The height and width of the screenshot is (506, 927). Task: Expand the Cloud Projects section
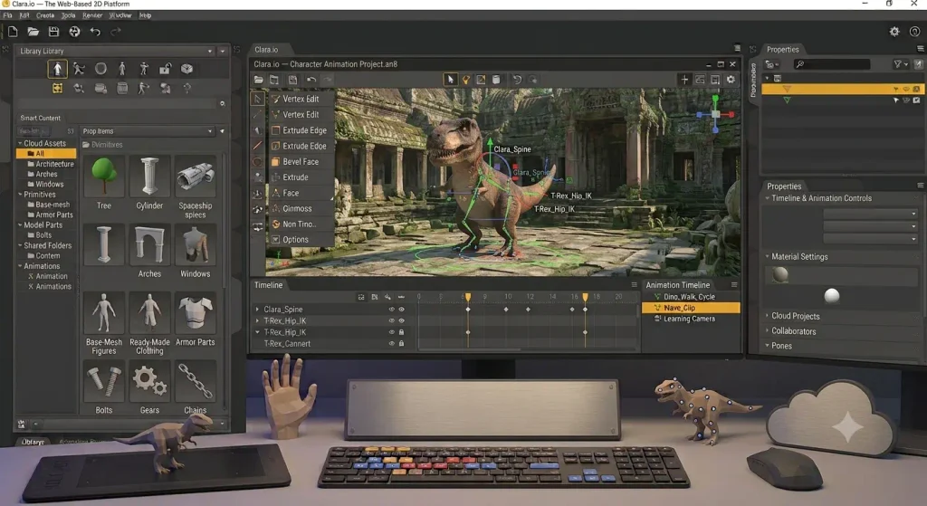[x=768, y=316]
